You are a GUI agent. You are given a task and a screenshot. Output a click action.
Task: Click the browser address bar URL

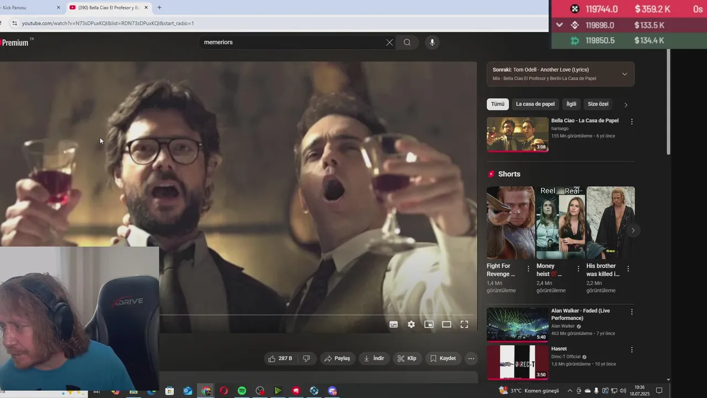point(108,23)
